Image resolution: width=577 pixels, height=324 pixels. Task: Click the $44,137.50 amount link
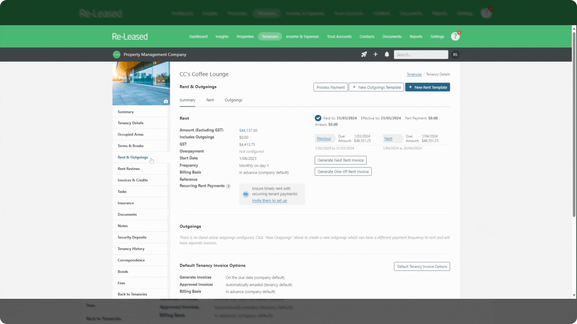248,130
